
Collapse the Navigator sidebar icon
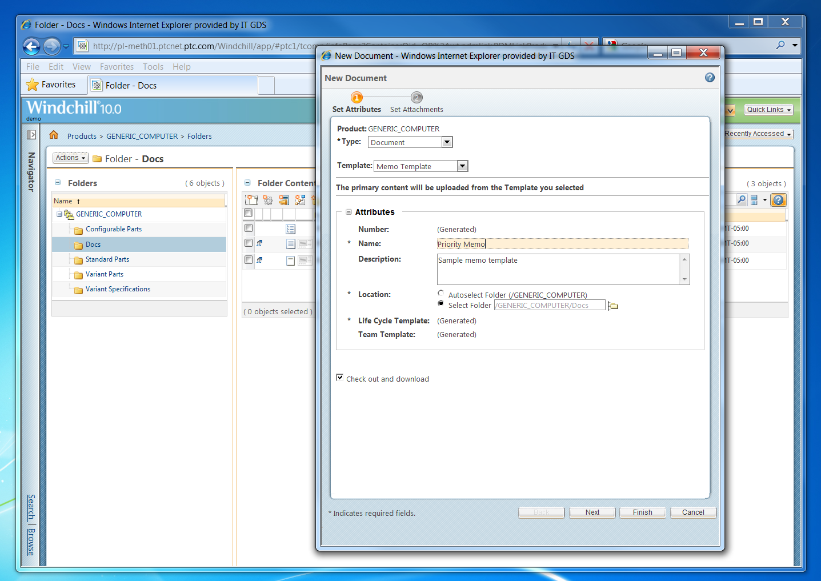click(31, 134)
